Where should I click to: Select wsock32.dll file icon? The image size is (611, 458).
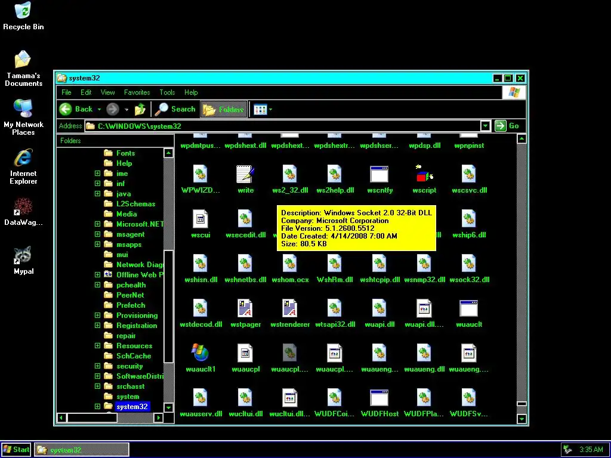[469, 264]
